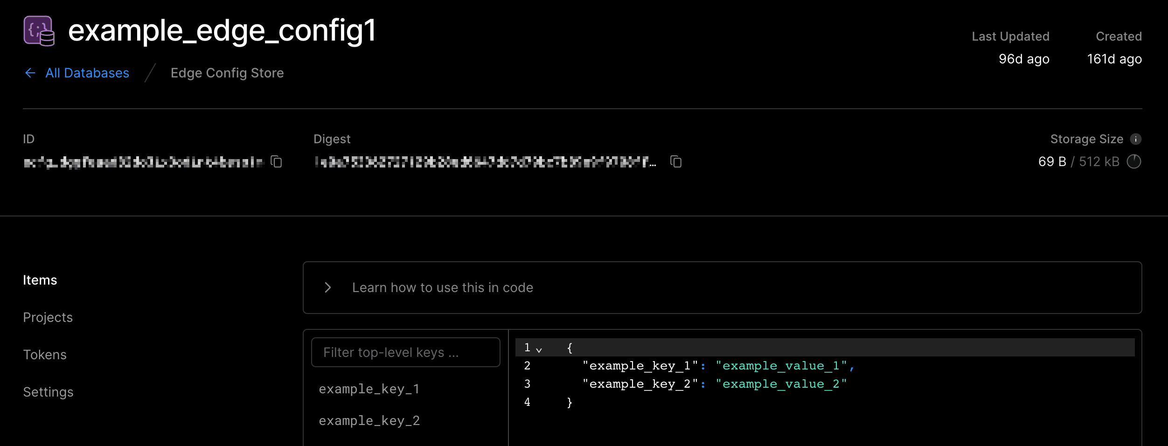The image size is (1168, 446).
Task: Copy the Edge Config ID to clipboard
Action: [x=277, y=161]
